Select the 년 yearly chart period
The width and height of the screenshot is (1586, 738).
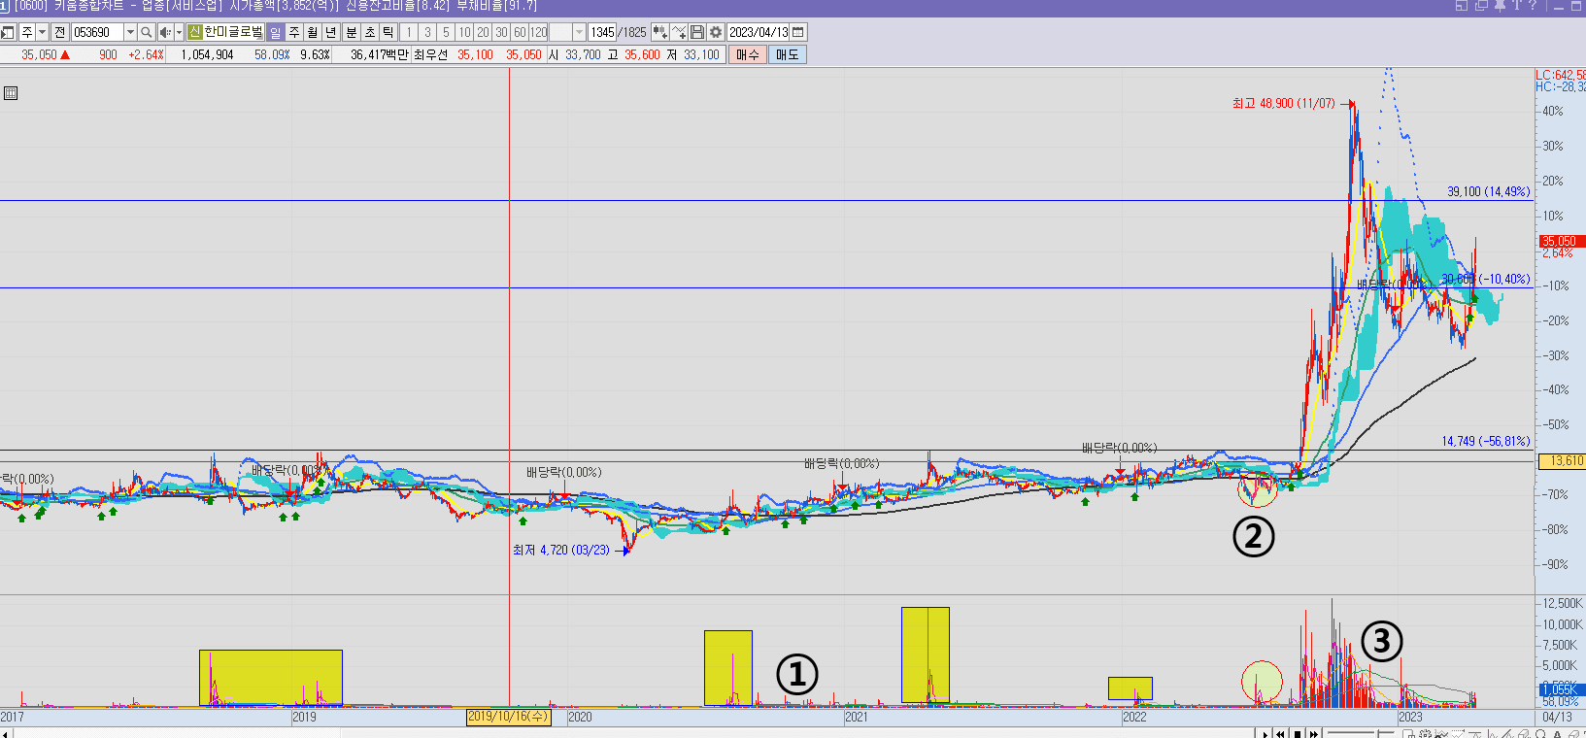[x=330, y=32]
